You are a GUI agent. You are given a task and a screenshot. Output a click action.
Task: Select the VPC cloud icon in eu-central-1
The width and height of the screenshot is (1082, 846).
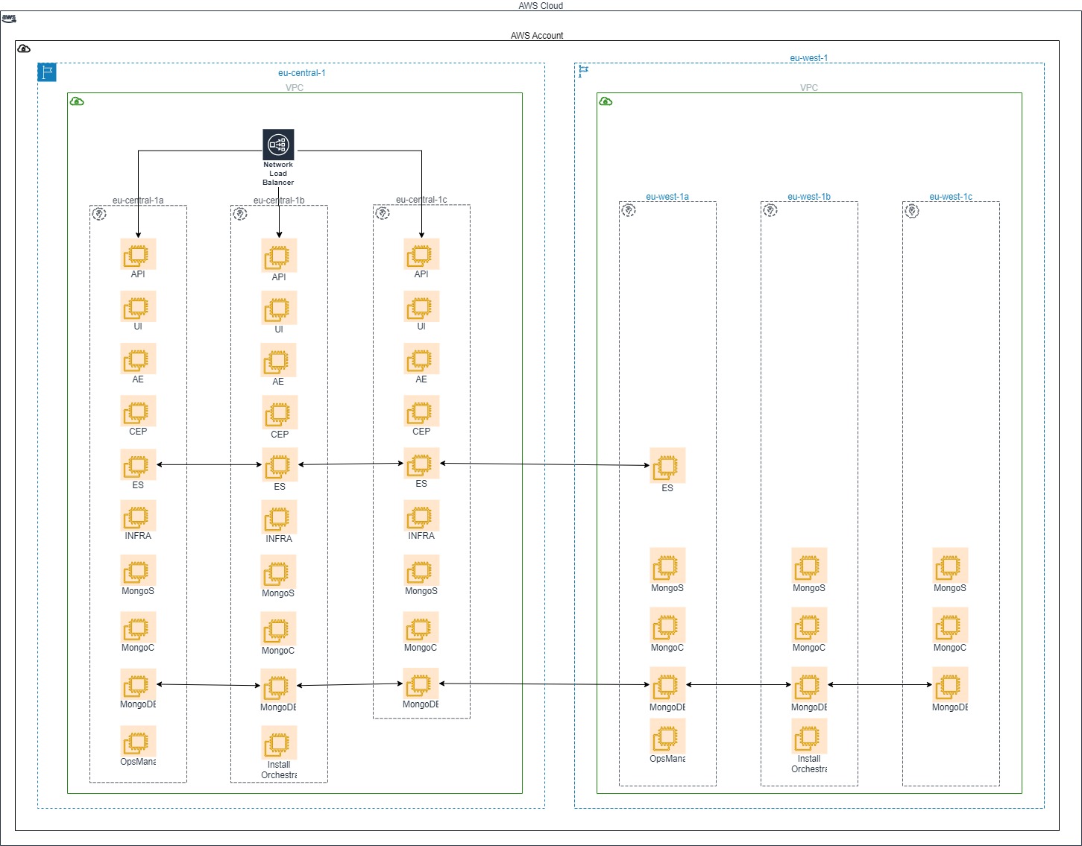[75, 101]
